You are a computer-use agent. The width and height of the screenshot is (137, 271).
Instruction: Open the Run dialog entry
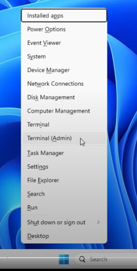click(64, 208)
